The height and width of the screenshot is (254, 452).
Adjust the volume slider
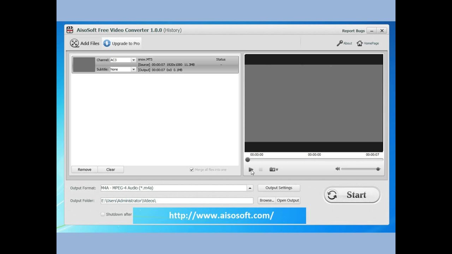click(361, 169)
